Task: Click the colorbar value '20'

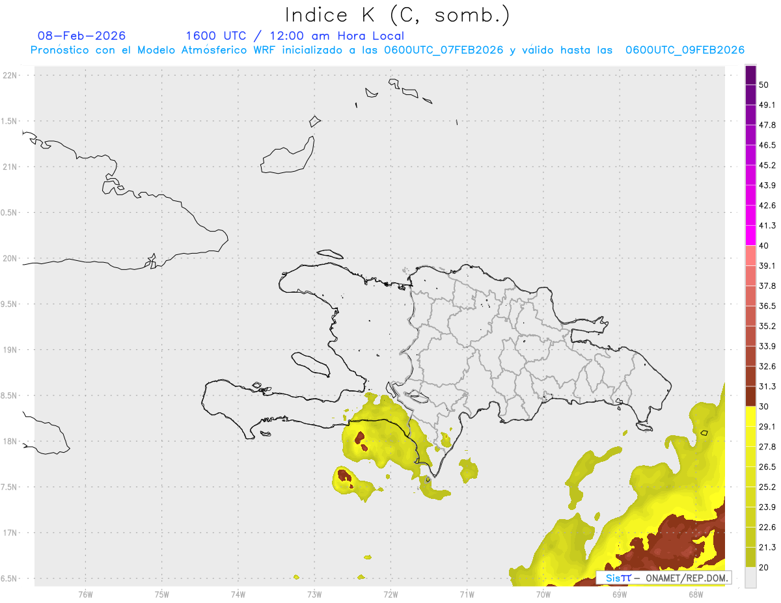Action: (764, 568)
